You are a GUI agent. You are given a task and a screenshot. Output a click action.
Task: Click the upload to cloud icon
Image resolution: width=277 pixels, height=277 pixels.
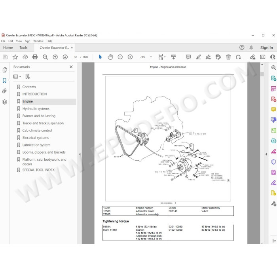25,57
